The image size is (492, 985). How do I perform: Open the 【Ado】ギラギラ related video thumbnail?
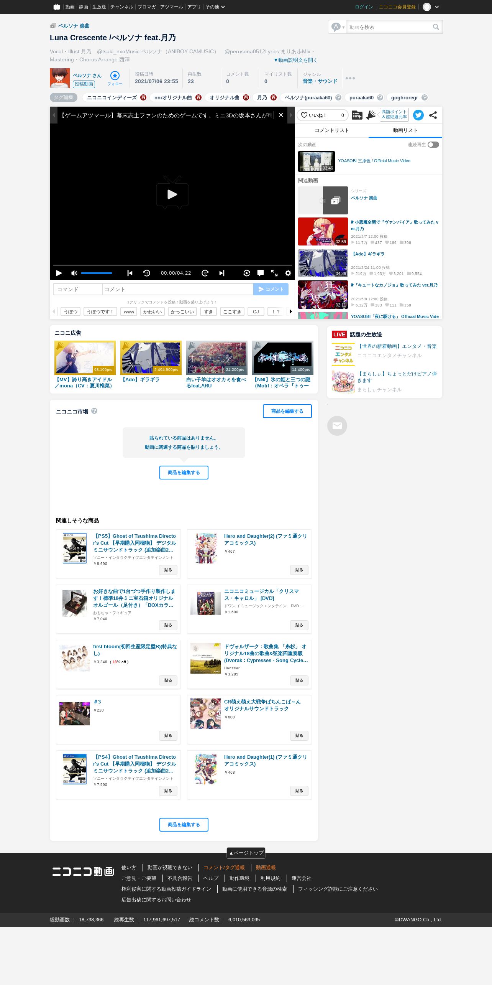[323, 263]
